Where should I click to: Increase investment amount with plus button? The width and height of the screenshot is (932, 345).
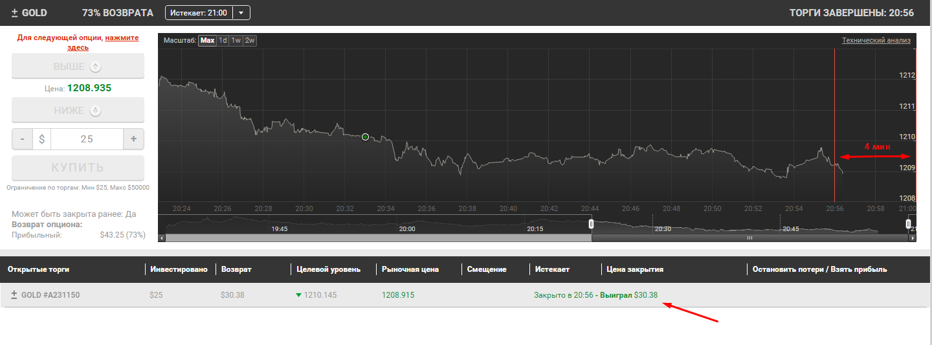click(134, 139)
